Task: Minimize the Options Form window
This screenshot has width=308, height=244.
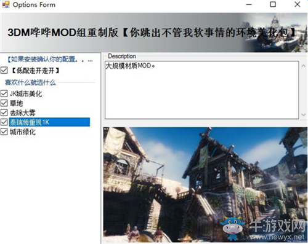Action: pos(249,4)
